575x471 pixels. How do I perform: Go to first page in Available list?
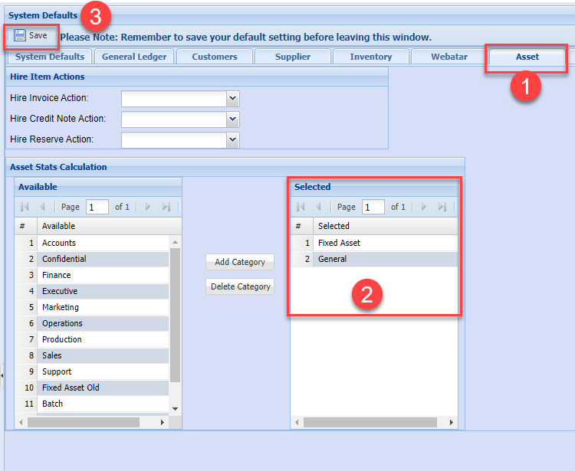pos(25,207)
